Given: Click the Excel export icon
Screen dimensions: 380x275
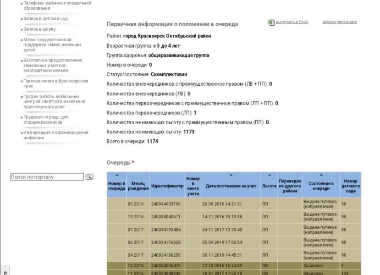Looking at the screenshot, I should 271,22.
